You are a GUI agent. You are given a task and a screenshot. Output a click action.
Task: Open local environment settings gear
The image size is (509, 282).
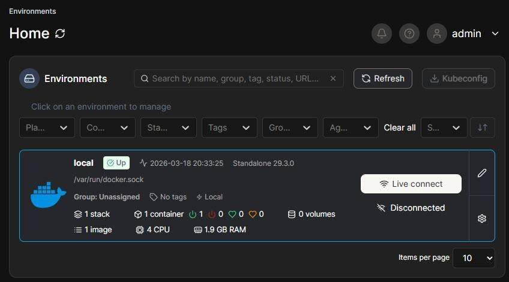coord(482,219)
